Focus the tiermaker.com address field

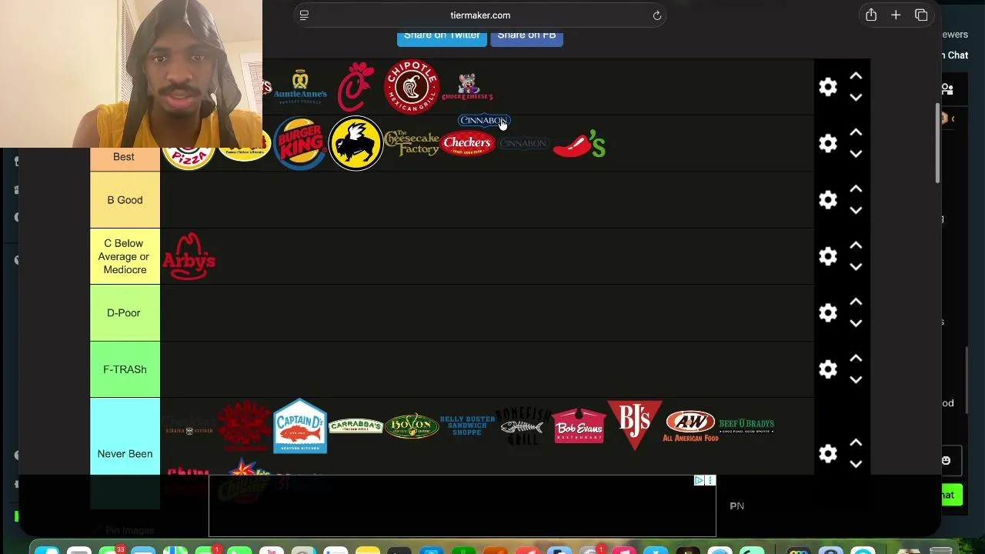coord(479,15)
